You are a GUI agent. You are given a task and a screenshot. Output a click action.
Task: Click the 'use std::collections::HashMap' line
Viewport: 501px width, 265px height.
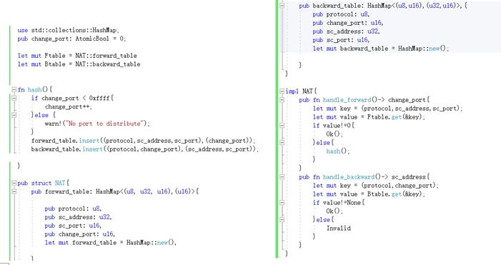click(x=69, y=30)
